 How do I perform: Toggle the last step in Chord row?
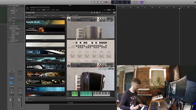point(106,43)
